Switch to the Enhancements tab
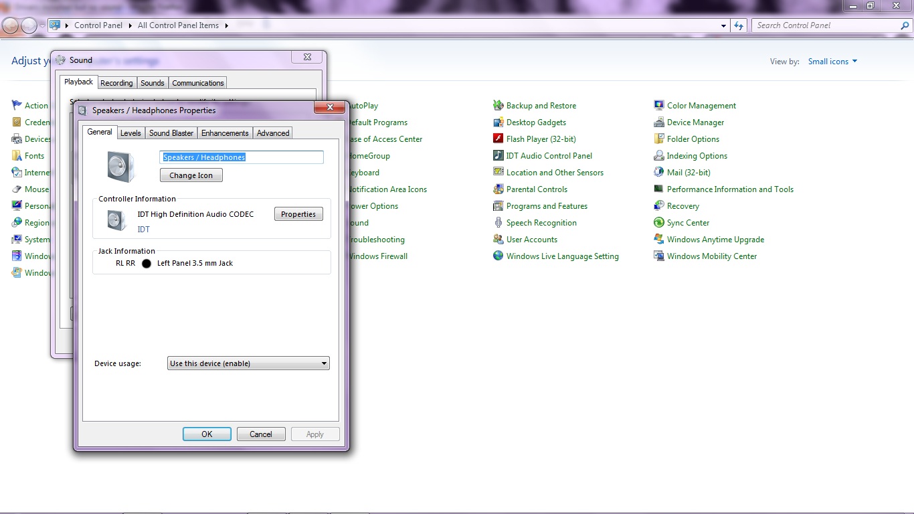Viewport: 914px width, 514px height. (x=225, y=133)
